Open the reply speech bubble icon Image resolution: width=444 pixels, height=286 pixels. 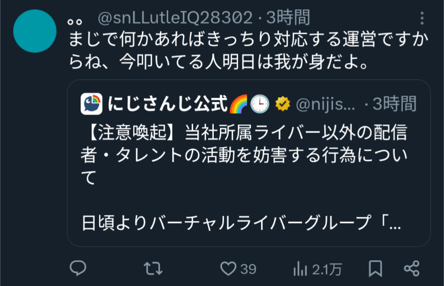[78, 268]
